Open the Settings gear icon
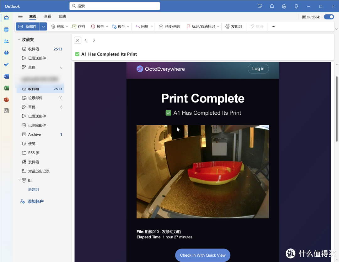The height and width of the screenshot is (262, 339). click(x=284, y=6)
